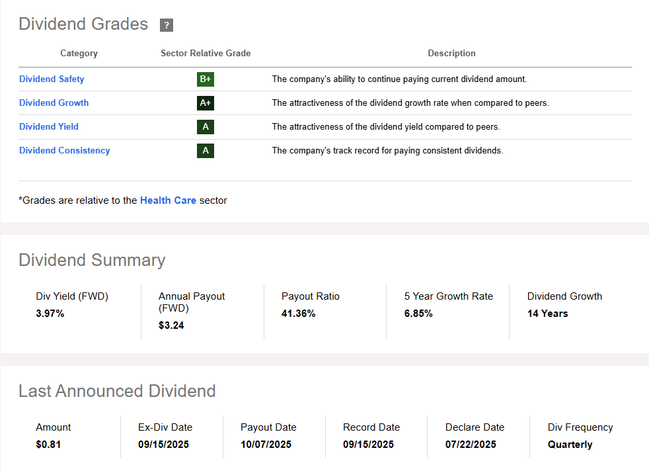Viewport: 649px width, 471px height.
Task: Click the B+ grade badge for Dividend Safety
Action: click(206, 79)
